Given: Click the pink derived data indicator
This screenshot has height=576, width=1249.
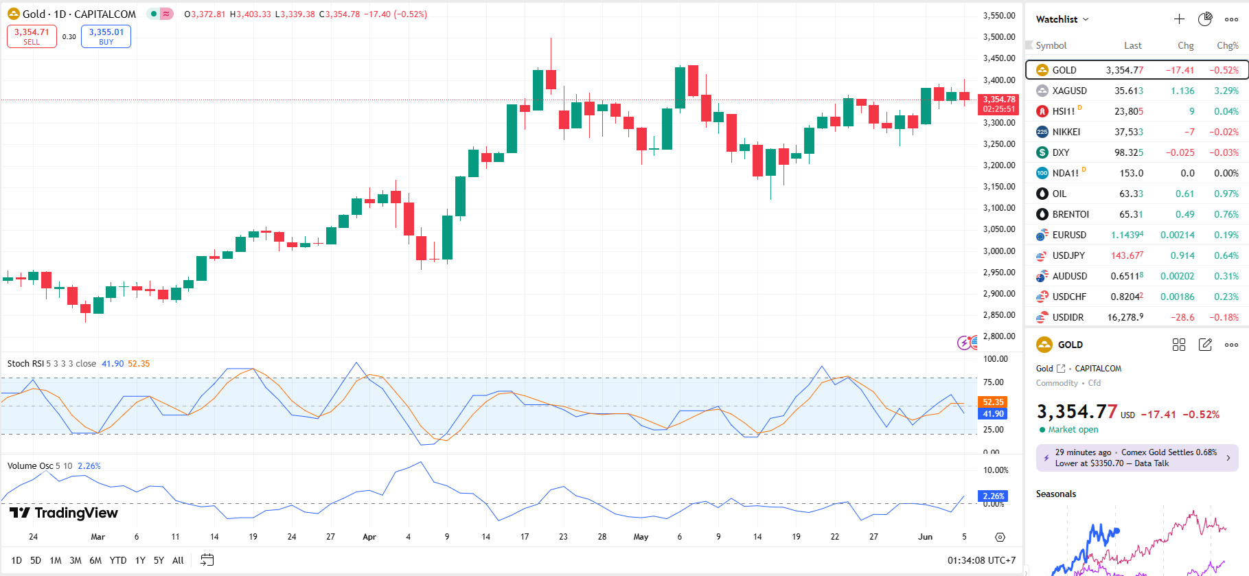Looking at the screenshot, I should (167, 14).
